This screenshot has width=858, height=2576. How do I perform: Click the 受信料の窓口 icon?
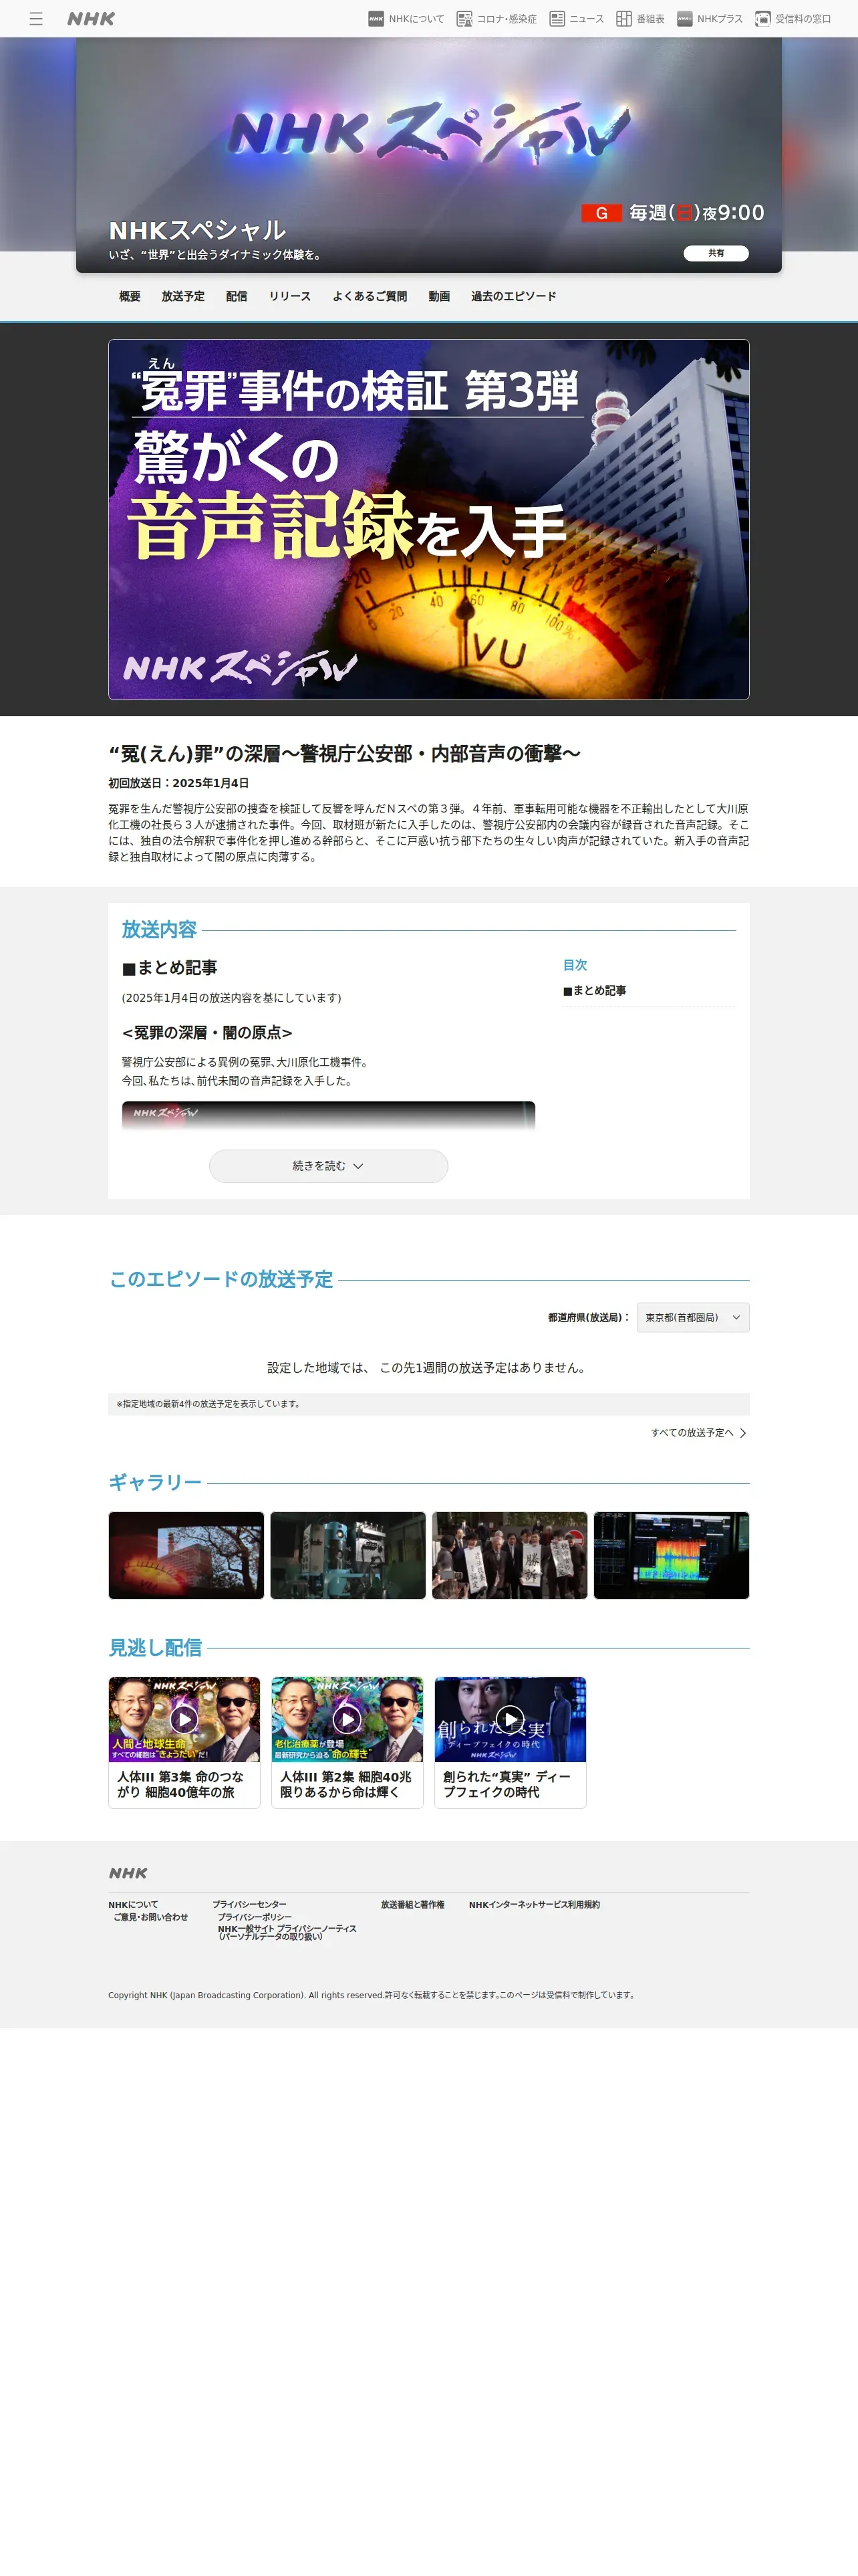[763, 19]
